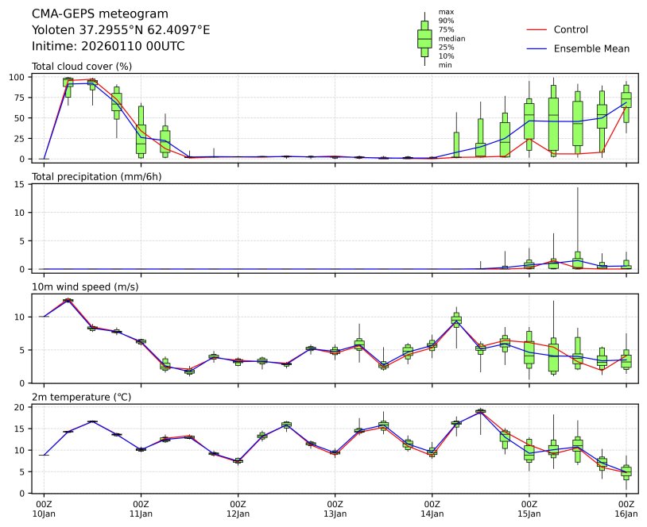Click the 'median' label in box-plot legend
The image size is (647, 527).
451,38
